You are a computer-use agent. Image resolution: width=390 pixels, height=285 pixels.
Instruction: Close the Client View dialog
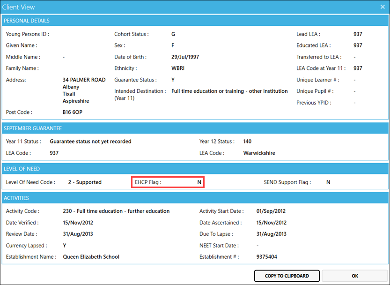[x=382, y=7]
